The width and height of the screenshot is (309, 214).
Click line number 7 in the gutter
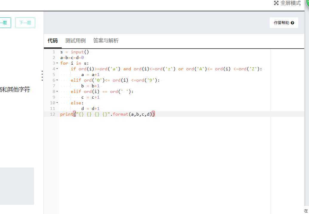54,86
